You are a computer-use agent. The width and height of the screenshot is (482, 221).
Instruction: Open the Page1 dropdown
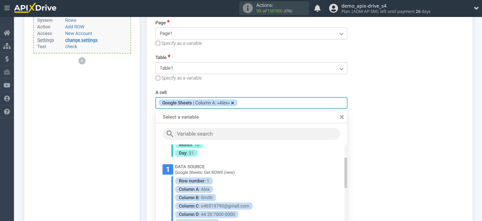(x=251, y=33)
